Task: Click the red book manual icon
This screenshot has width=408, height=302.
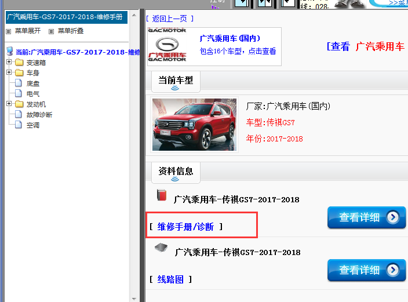Action: click(x=162, y=195)
